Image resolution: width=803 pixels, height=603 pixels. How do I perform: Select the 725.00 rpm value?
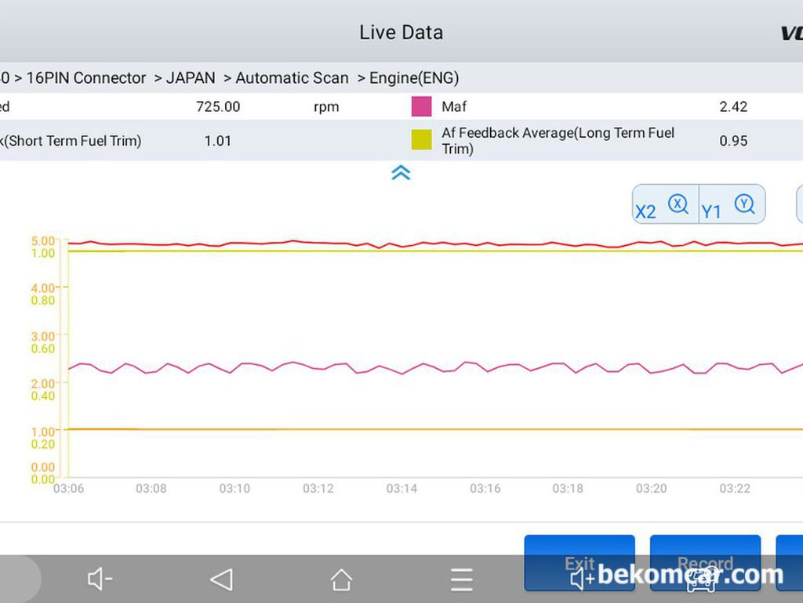point(218,107)
